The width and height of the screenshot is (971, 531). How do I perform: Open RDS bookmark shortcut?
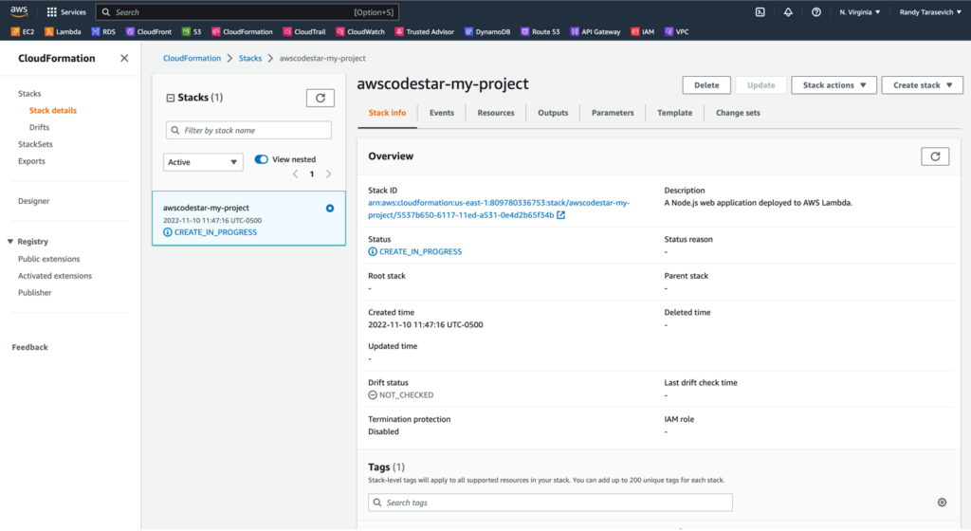103,31
